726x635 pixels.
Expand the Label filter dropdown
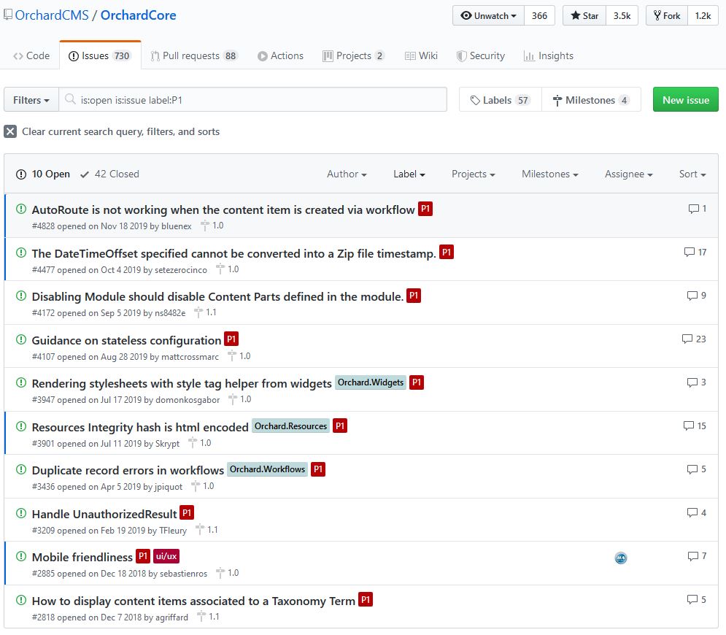pyautogui.click(x=409, y=174)
